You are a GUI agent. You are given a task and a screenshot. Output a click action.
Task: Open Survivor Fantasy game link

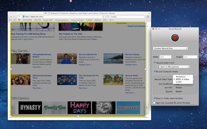pos(132,54)
